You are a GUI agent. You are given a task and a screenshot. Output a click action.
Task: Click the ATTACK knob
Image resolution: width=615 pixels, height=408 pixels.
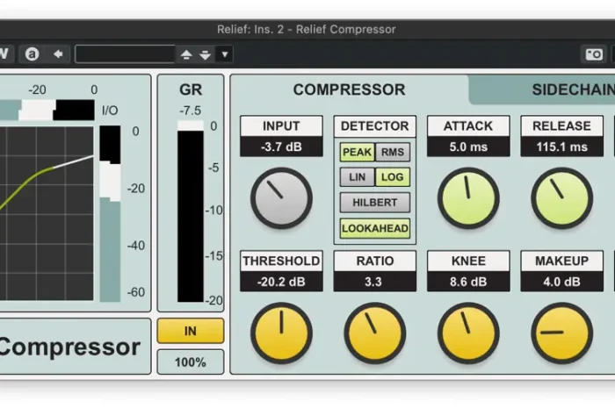(x=468, y=198)
